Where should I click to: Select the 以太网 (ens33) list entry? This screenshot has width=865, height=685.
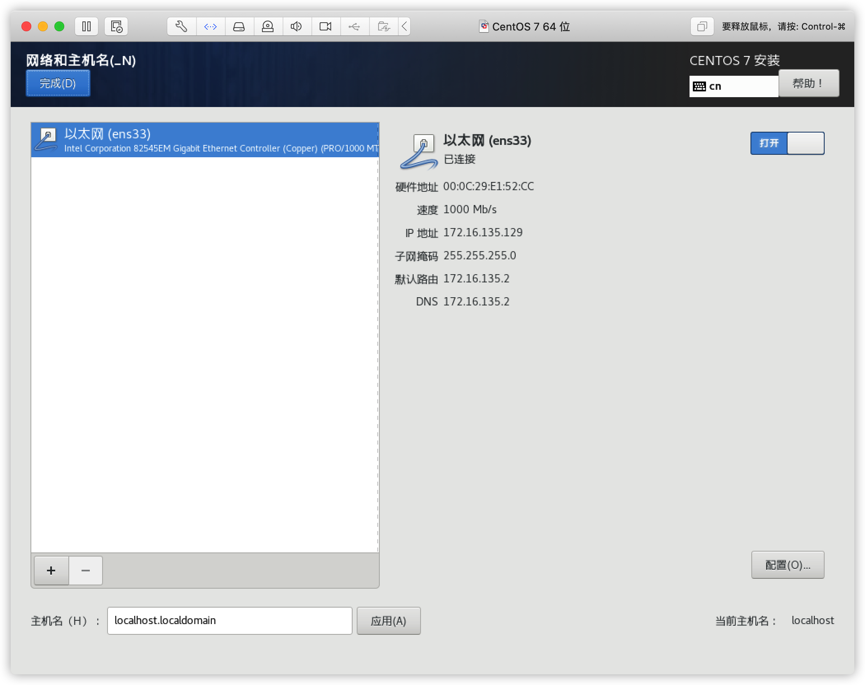tap(205, 140)
